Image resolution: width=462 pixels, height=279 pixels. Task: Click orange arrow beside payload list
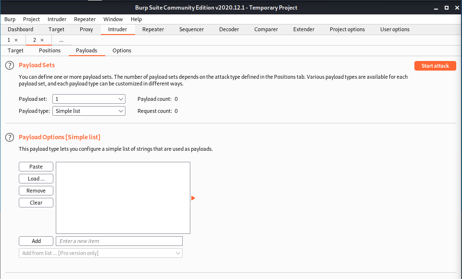(193, 198)
